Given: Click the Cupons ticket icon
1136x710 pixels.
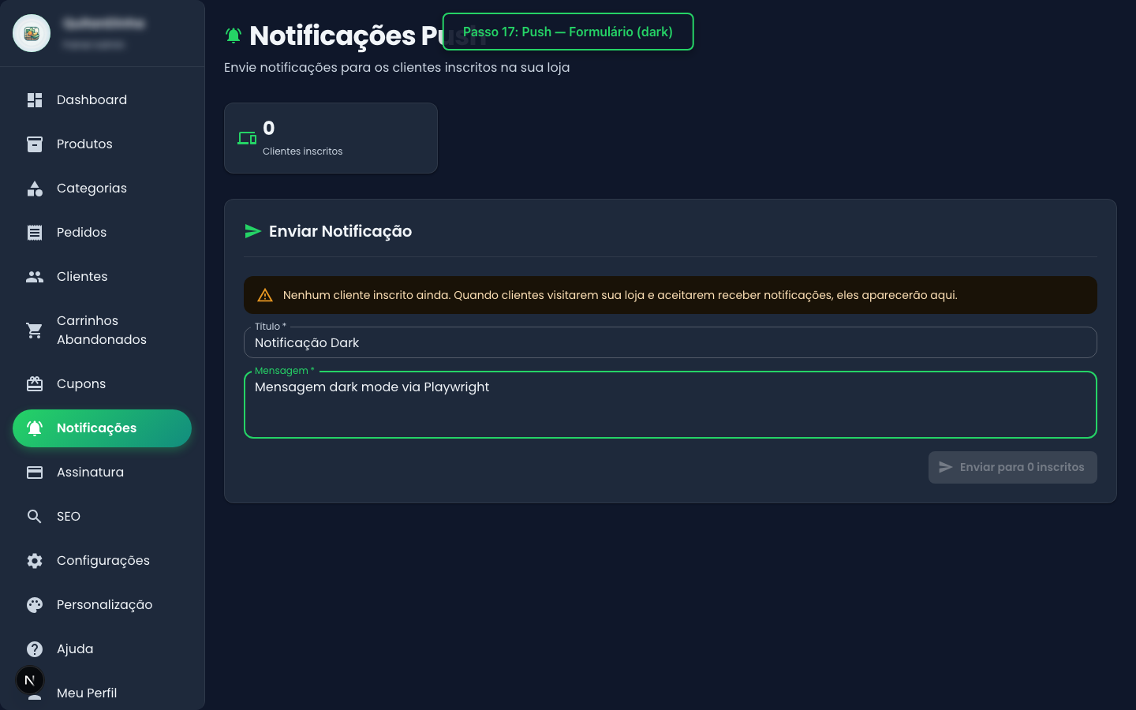Looking at the screenshot, I should pos(35,384).
